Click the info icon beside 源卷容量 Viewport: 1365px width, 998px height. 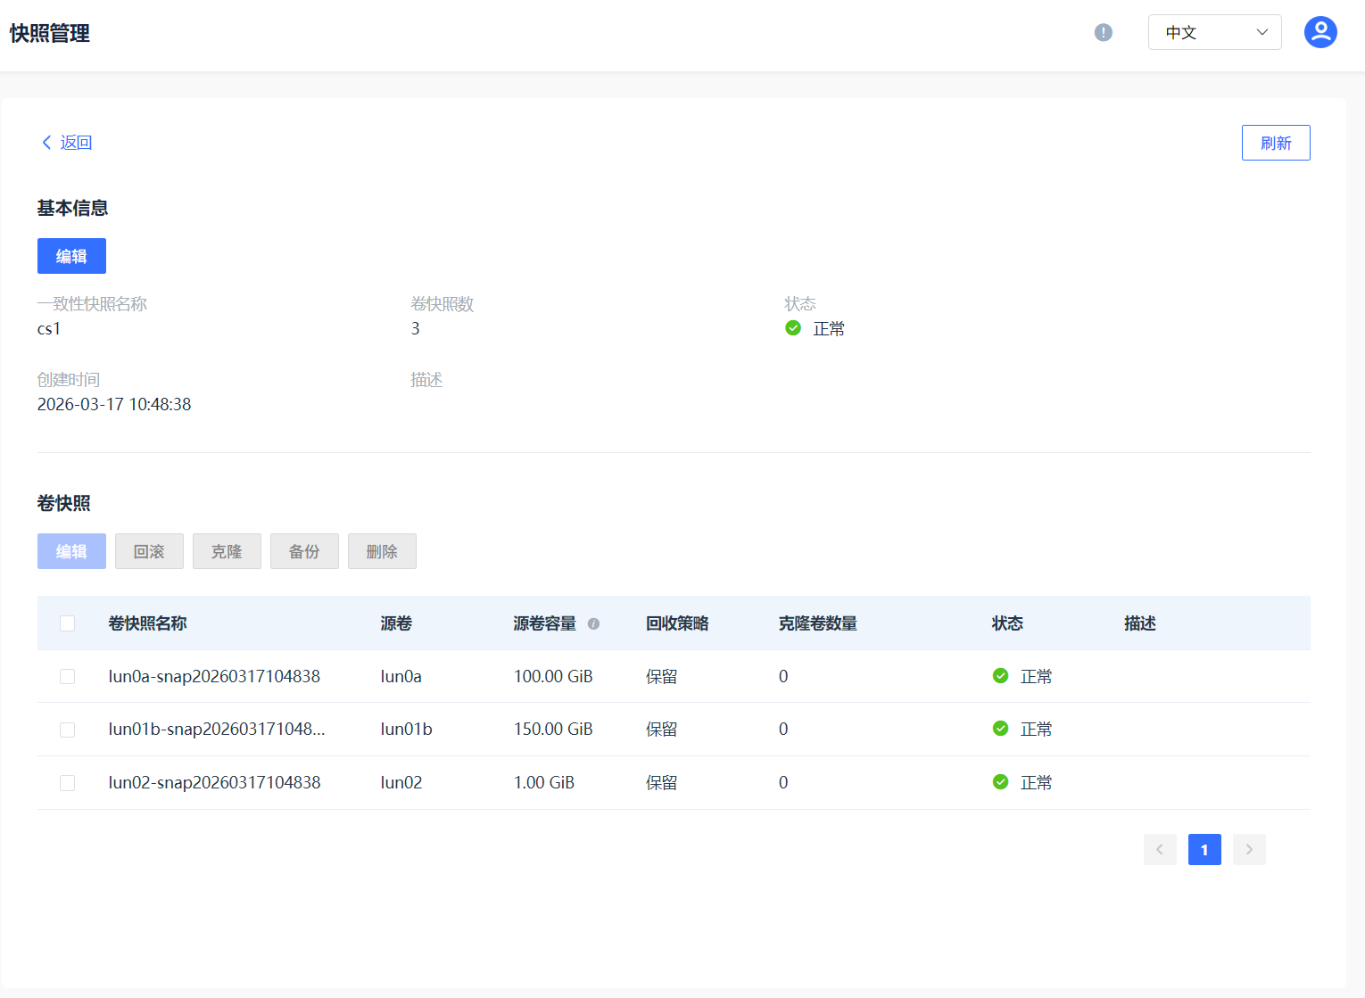pyautogui.click(x=593, y=623)
